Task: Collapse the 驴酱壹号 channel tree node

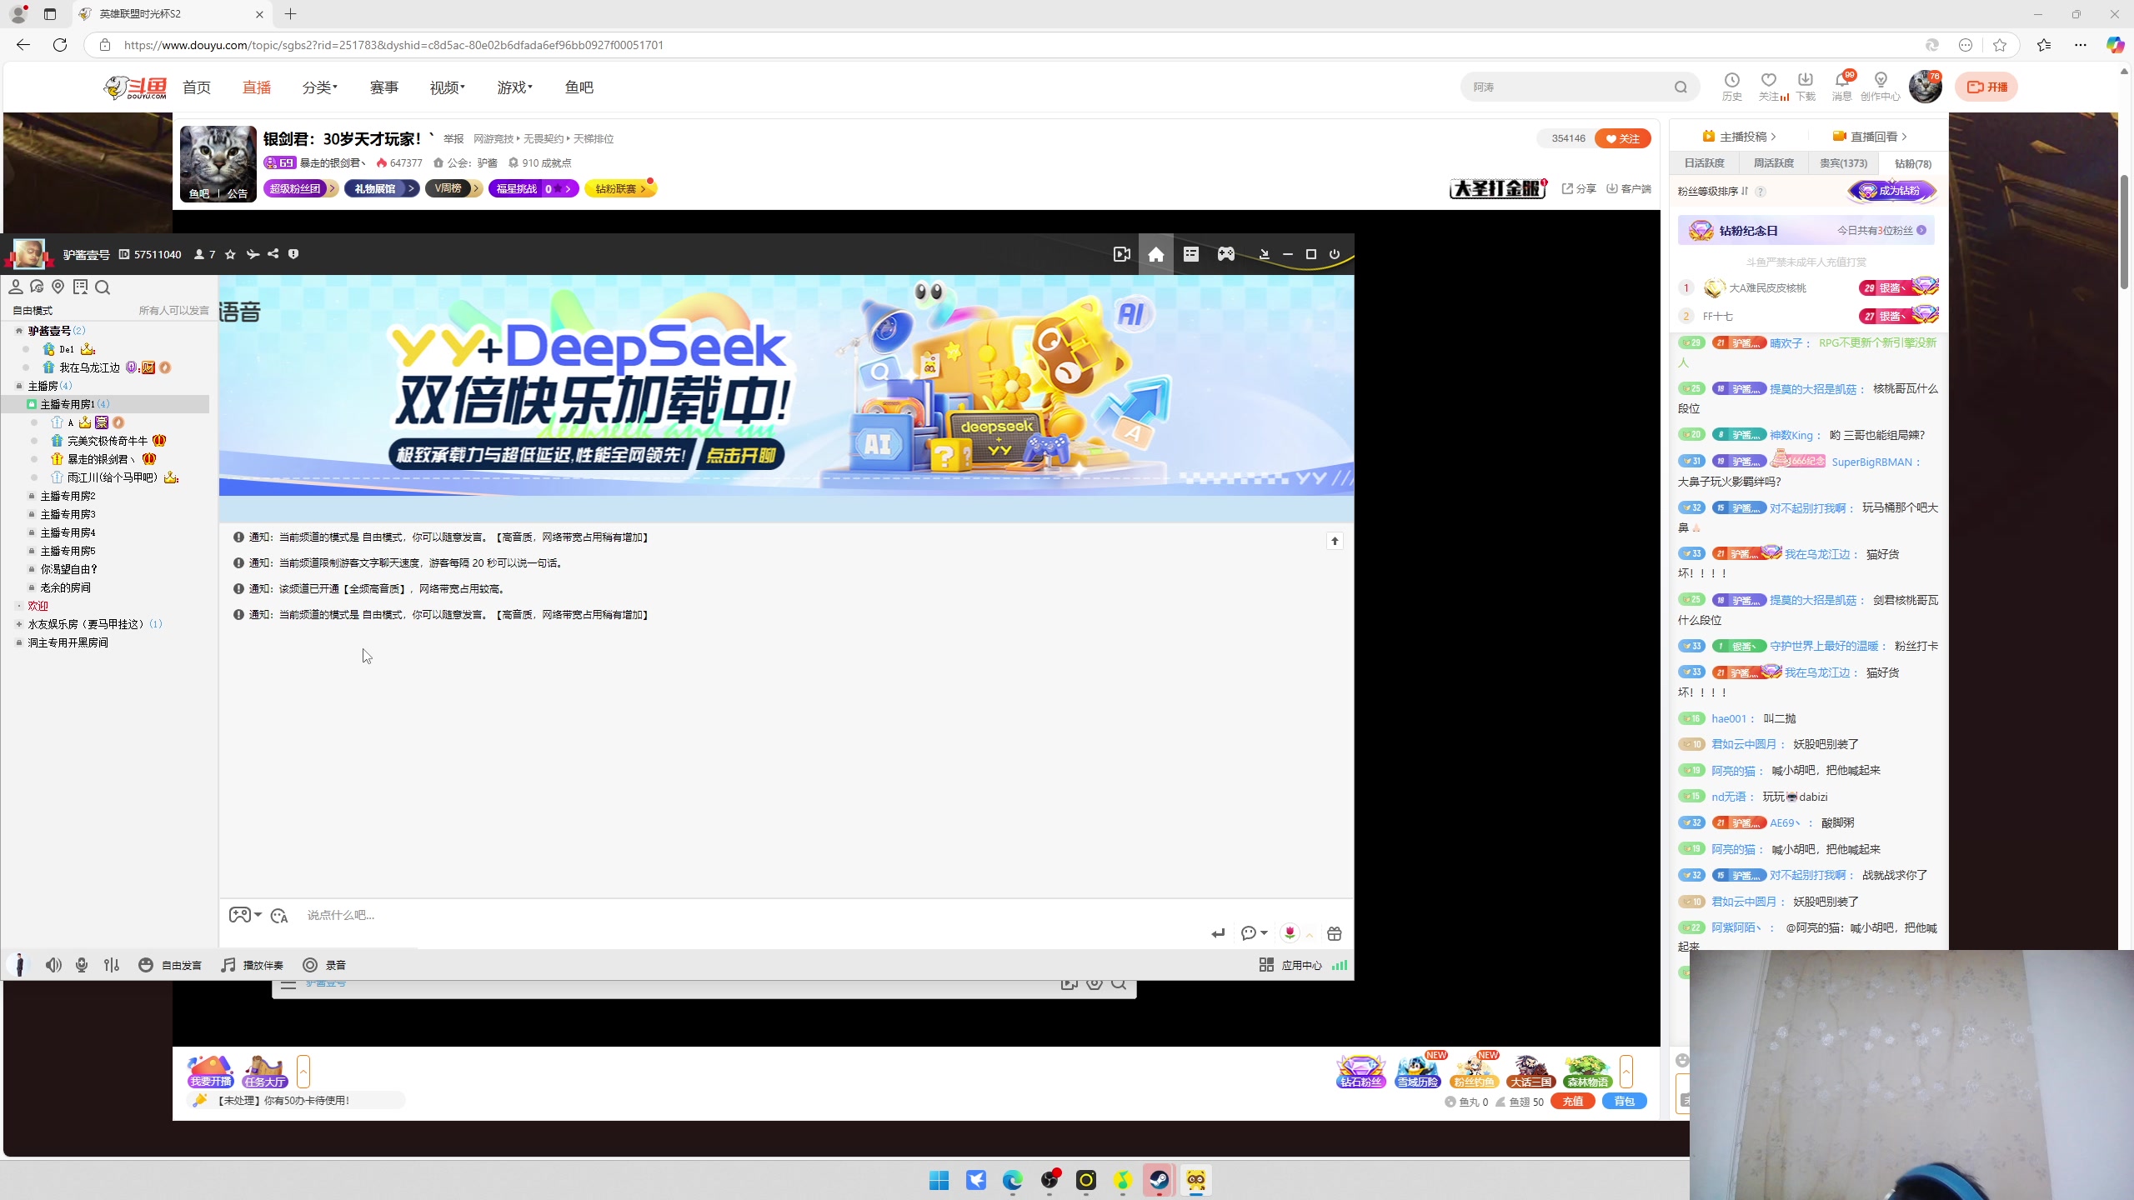Action: click(x=19, y=331)
